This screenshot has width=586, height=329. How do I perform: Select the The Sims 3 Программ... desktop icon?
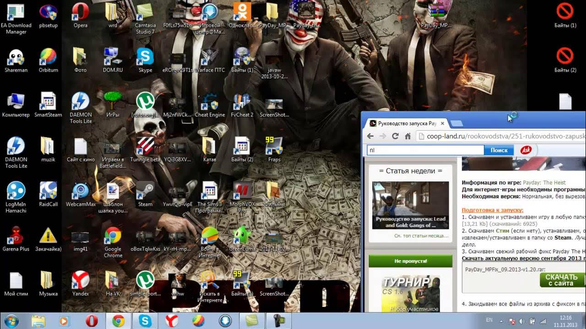click(210, 198)
